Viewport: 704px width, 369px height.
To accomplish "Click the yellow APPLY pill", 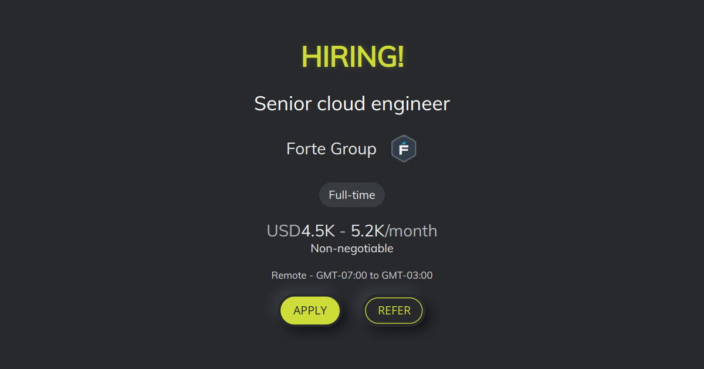I will pos(310,310).
